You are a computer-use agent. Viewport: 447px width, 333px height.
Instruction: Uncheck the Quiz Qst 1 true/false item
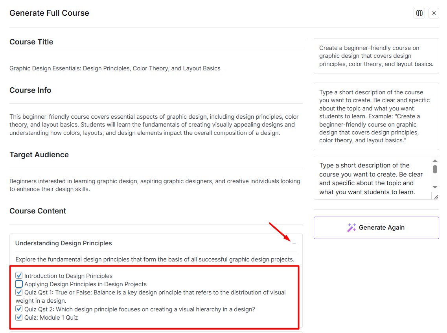point(18,292)
